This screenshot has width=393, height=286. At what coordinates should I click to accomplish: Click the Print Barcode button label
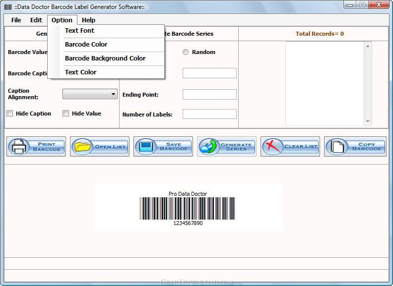(47, 147)
